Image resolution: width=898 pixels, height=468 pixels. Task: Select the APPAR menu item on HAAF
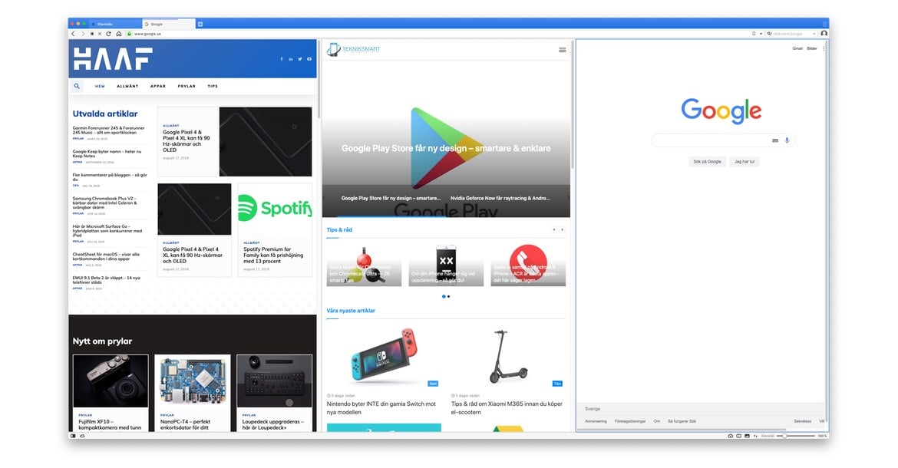point(158,87)
